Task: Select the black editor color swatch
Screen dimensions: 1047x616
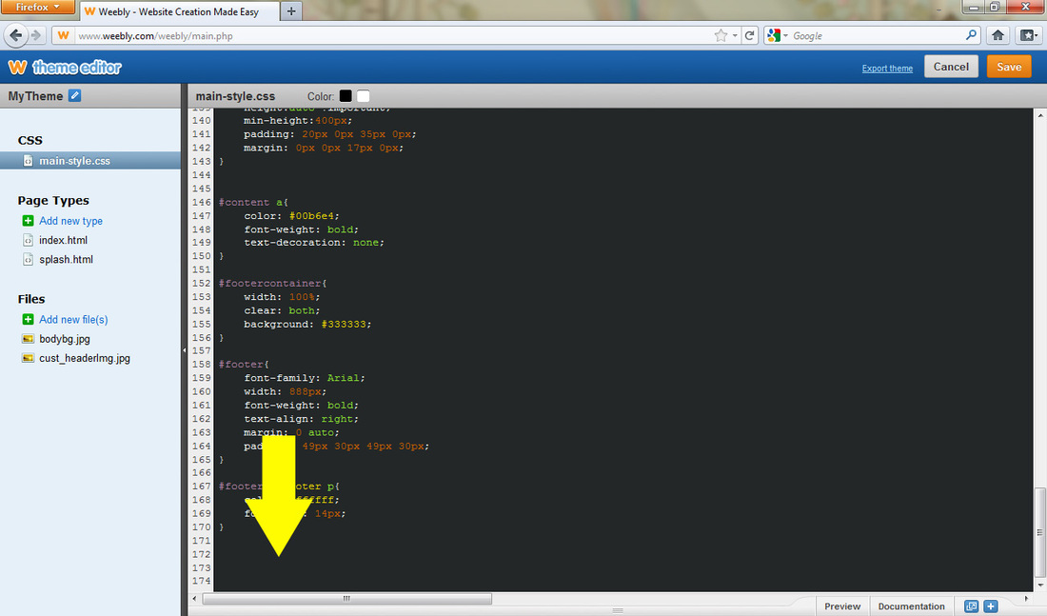Action: click(x=346, y=96)
